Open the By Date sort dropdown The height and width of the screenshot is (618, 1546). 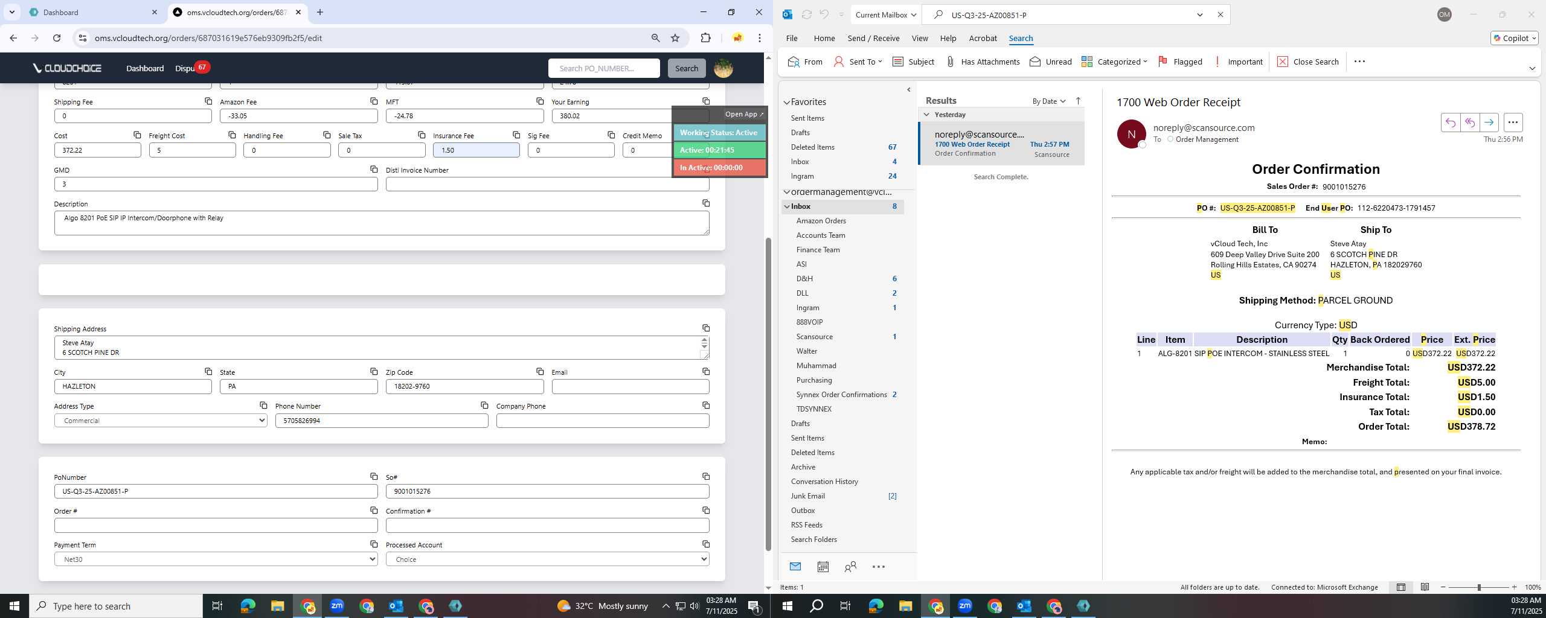[1048, 101]
